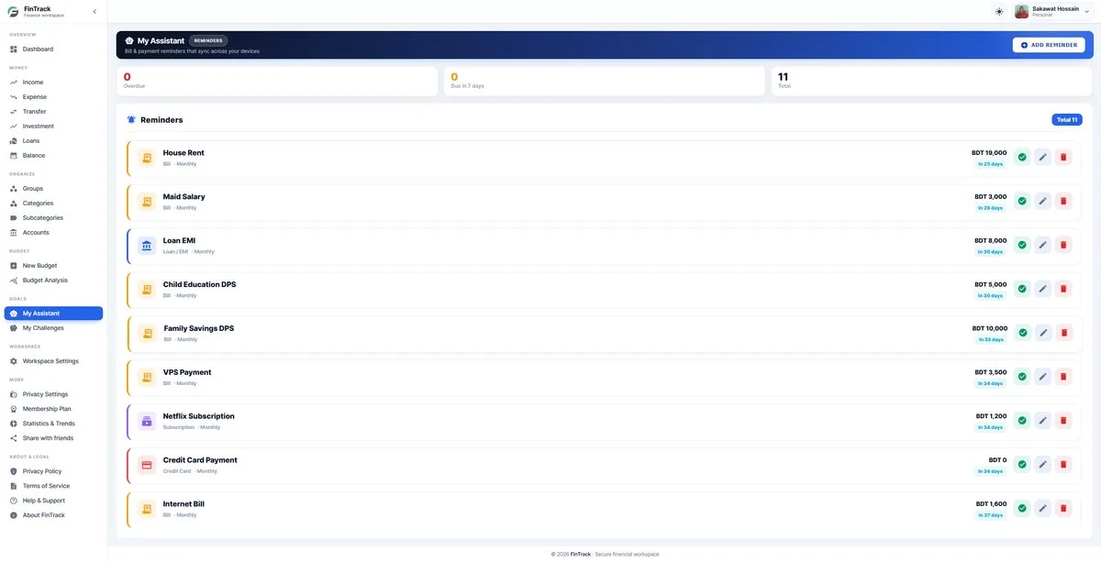Open Groups under Organize

(x=53, y=189)
